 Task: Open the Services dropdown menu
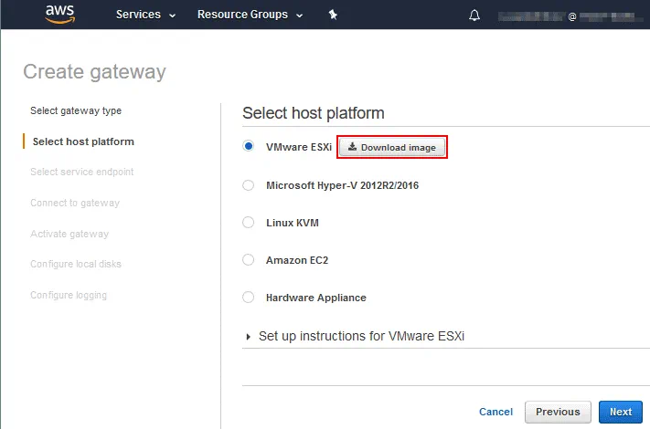(x=145, y=15)
